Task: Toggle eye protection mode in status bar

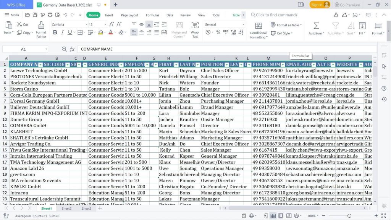Action: click(296, 216)
